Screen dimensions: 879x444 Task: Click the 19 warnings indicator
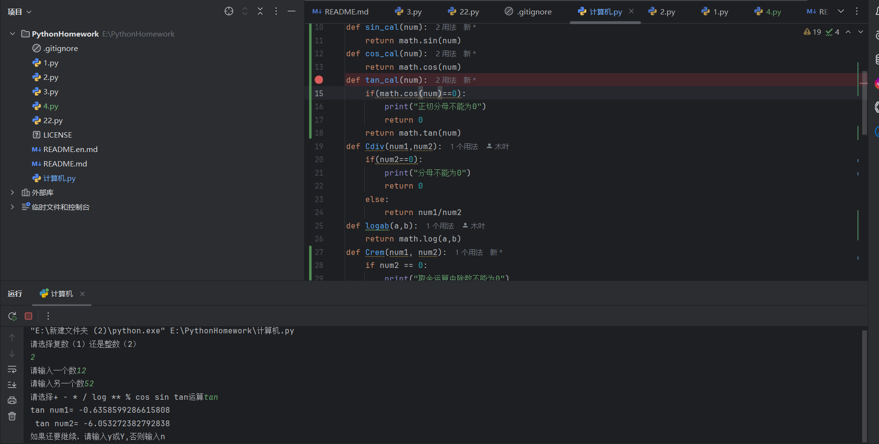pos(812,32)
